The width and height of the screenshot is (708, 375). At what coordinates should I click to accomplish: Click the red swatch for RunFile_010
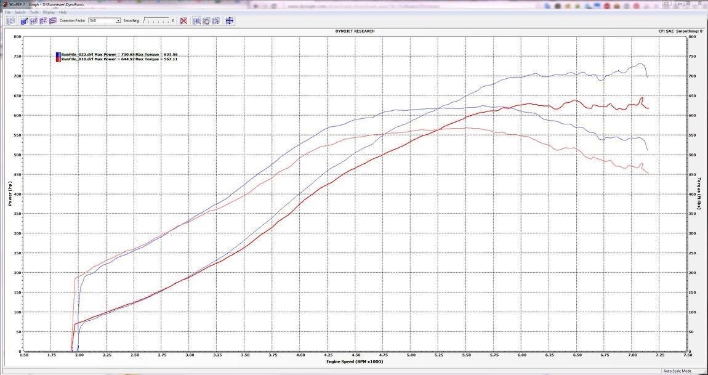[58, 59]
